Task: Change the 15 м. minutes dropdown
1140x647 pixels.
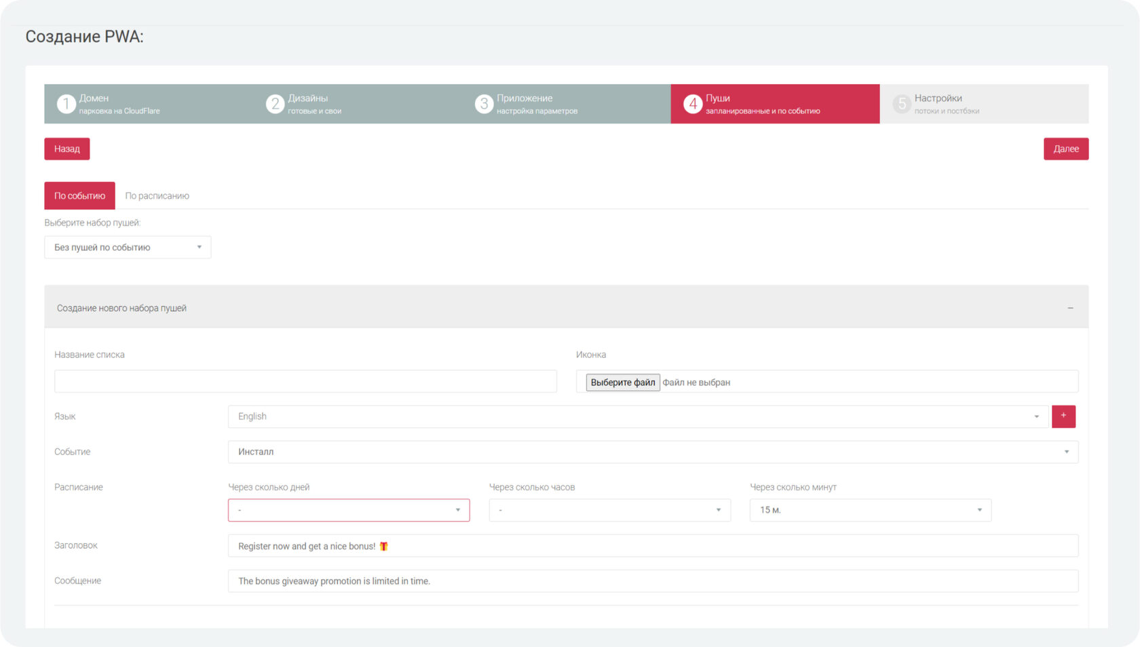Action: [x=870, y=510]
